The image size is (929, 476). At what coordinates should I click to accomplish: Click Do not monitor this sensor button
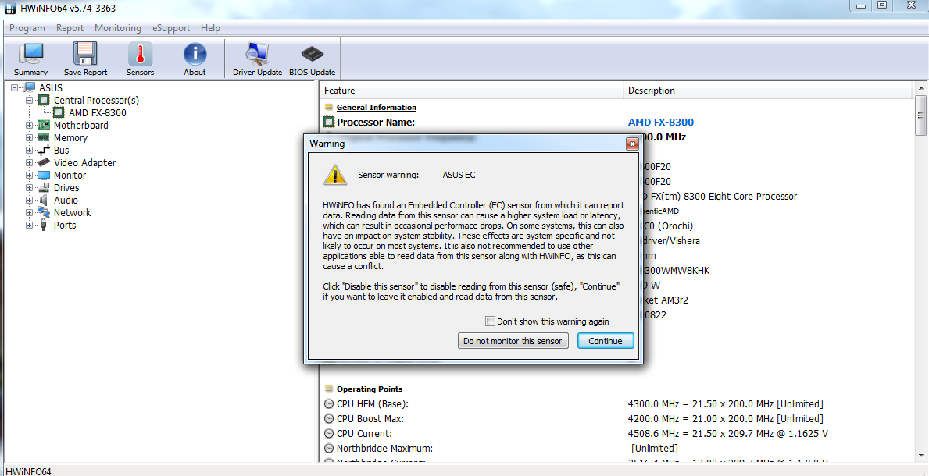pyautogui.click(x=513, y=340)
